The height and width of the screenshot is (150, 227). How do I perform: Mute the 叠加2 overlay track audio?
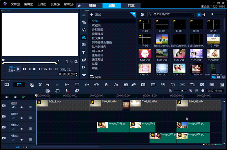point(22,129)
